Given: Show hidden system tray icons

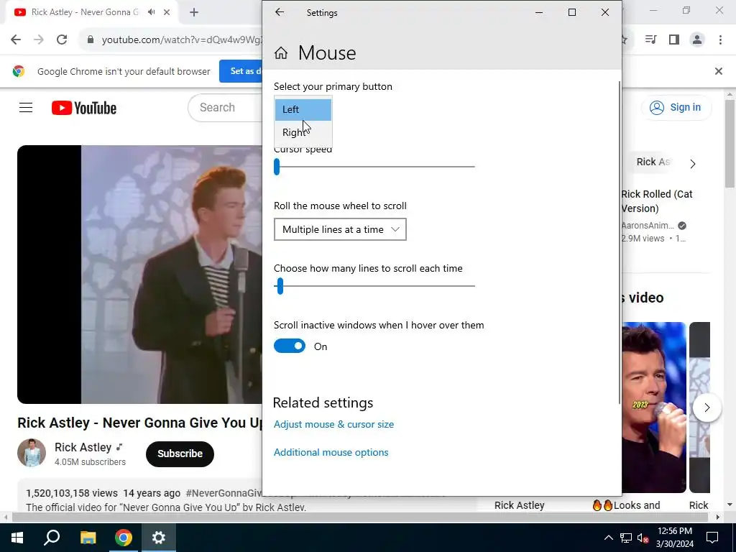Looking at the screenshot, I should 608,538.
